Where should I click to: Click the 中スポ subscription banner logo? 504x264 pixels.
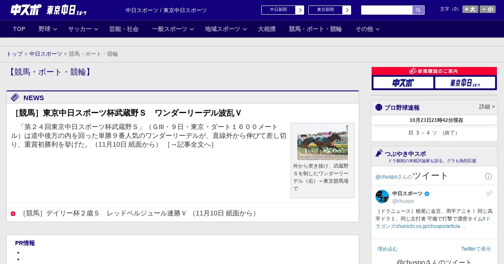pyautogui.click(x=403, y=83)
